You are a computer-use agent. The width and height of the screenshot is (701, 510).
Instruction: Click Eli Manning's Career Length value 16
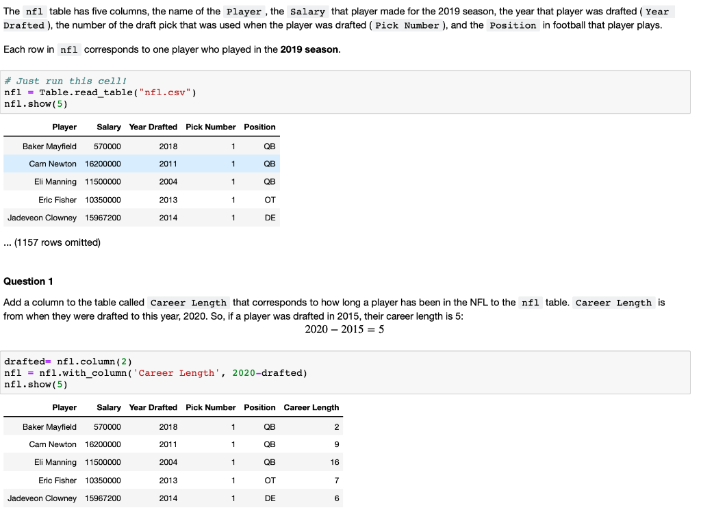pyautogui.click(x=335, y=462)
